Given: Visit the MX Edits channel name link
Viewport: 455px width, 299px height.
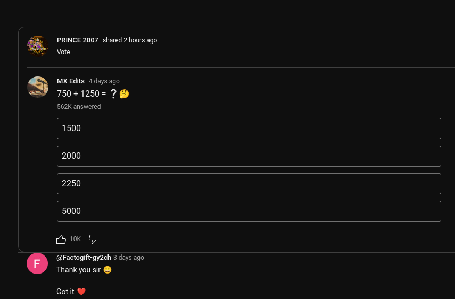Looking at the screenshot, I should 71,81.
